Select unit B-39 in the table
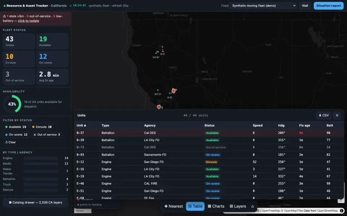This screenshot has width=347, height=216. (209, 140)
